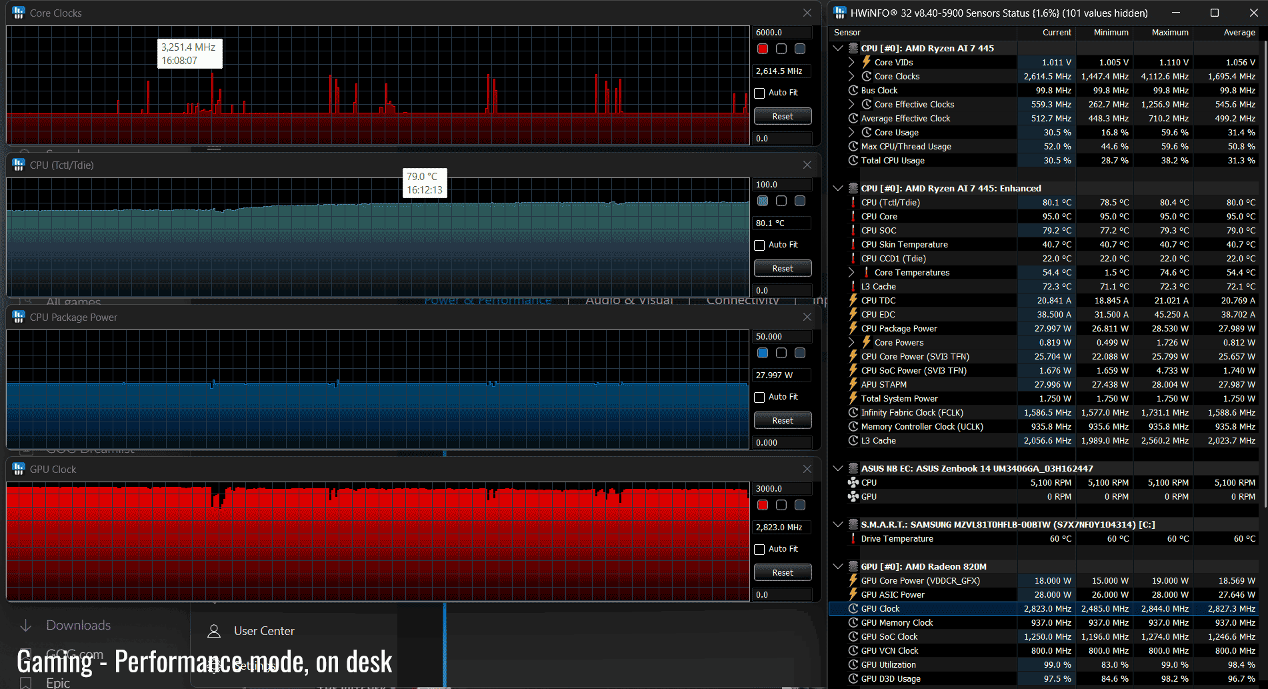The image size is (1268, 689).
Task: Click the Core Clocks maximum scale field showing 6000.0
Action: coord(783,33)
